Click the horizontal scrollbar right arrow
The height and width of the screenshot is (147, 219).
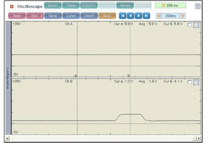coord(199,139)
